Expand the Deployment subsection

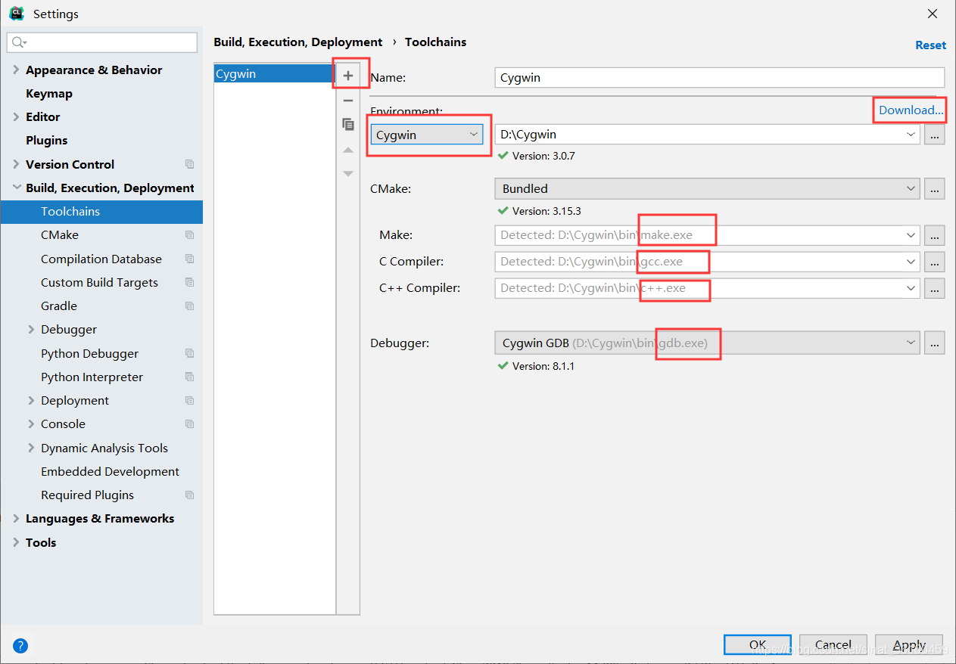(31, 400)
